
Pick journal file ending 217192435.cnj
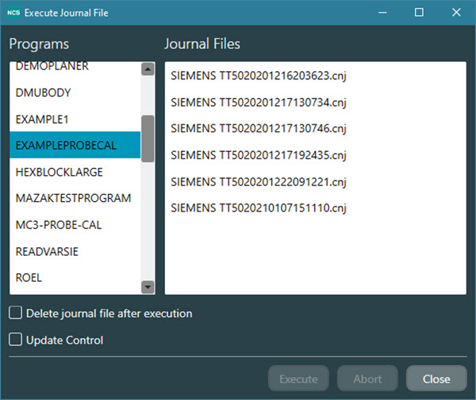[259, 154]
